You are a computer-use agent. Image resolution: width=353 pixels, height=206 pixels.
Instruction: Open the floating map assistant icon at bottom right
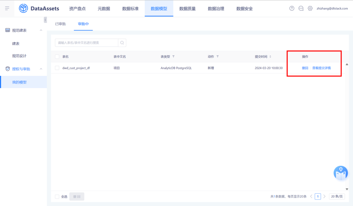341,173
